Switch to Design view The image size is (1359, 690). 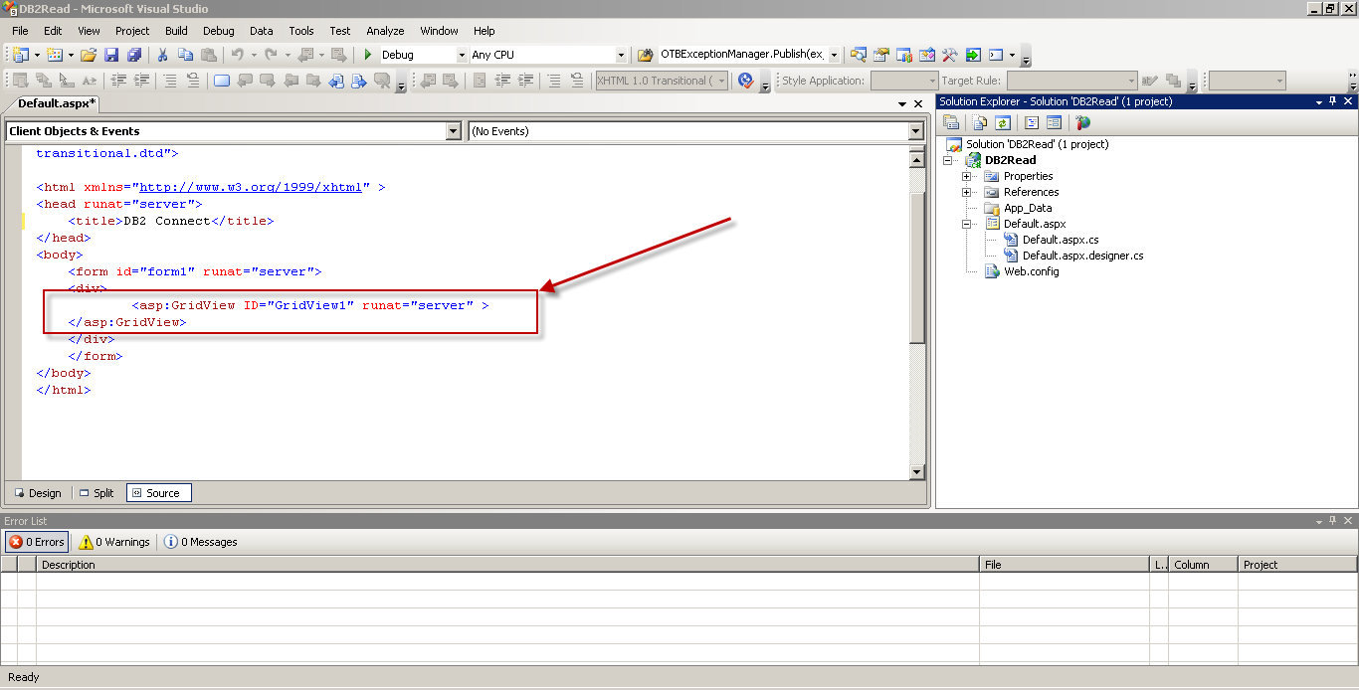[38, 493]
